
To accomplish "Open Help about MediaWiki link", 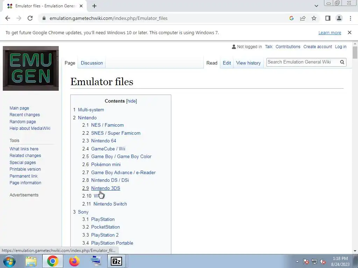I will tap(30, 128).
